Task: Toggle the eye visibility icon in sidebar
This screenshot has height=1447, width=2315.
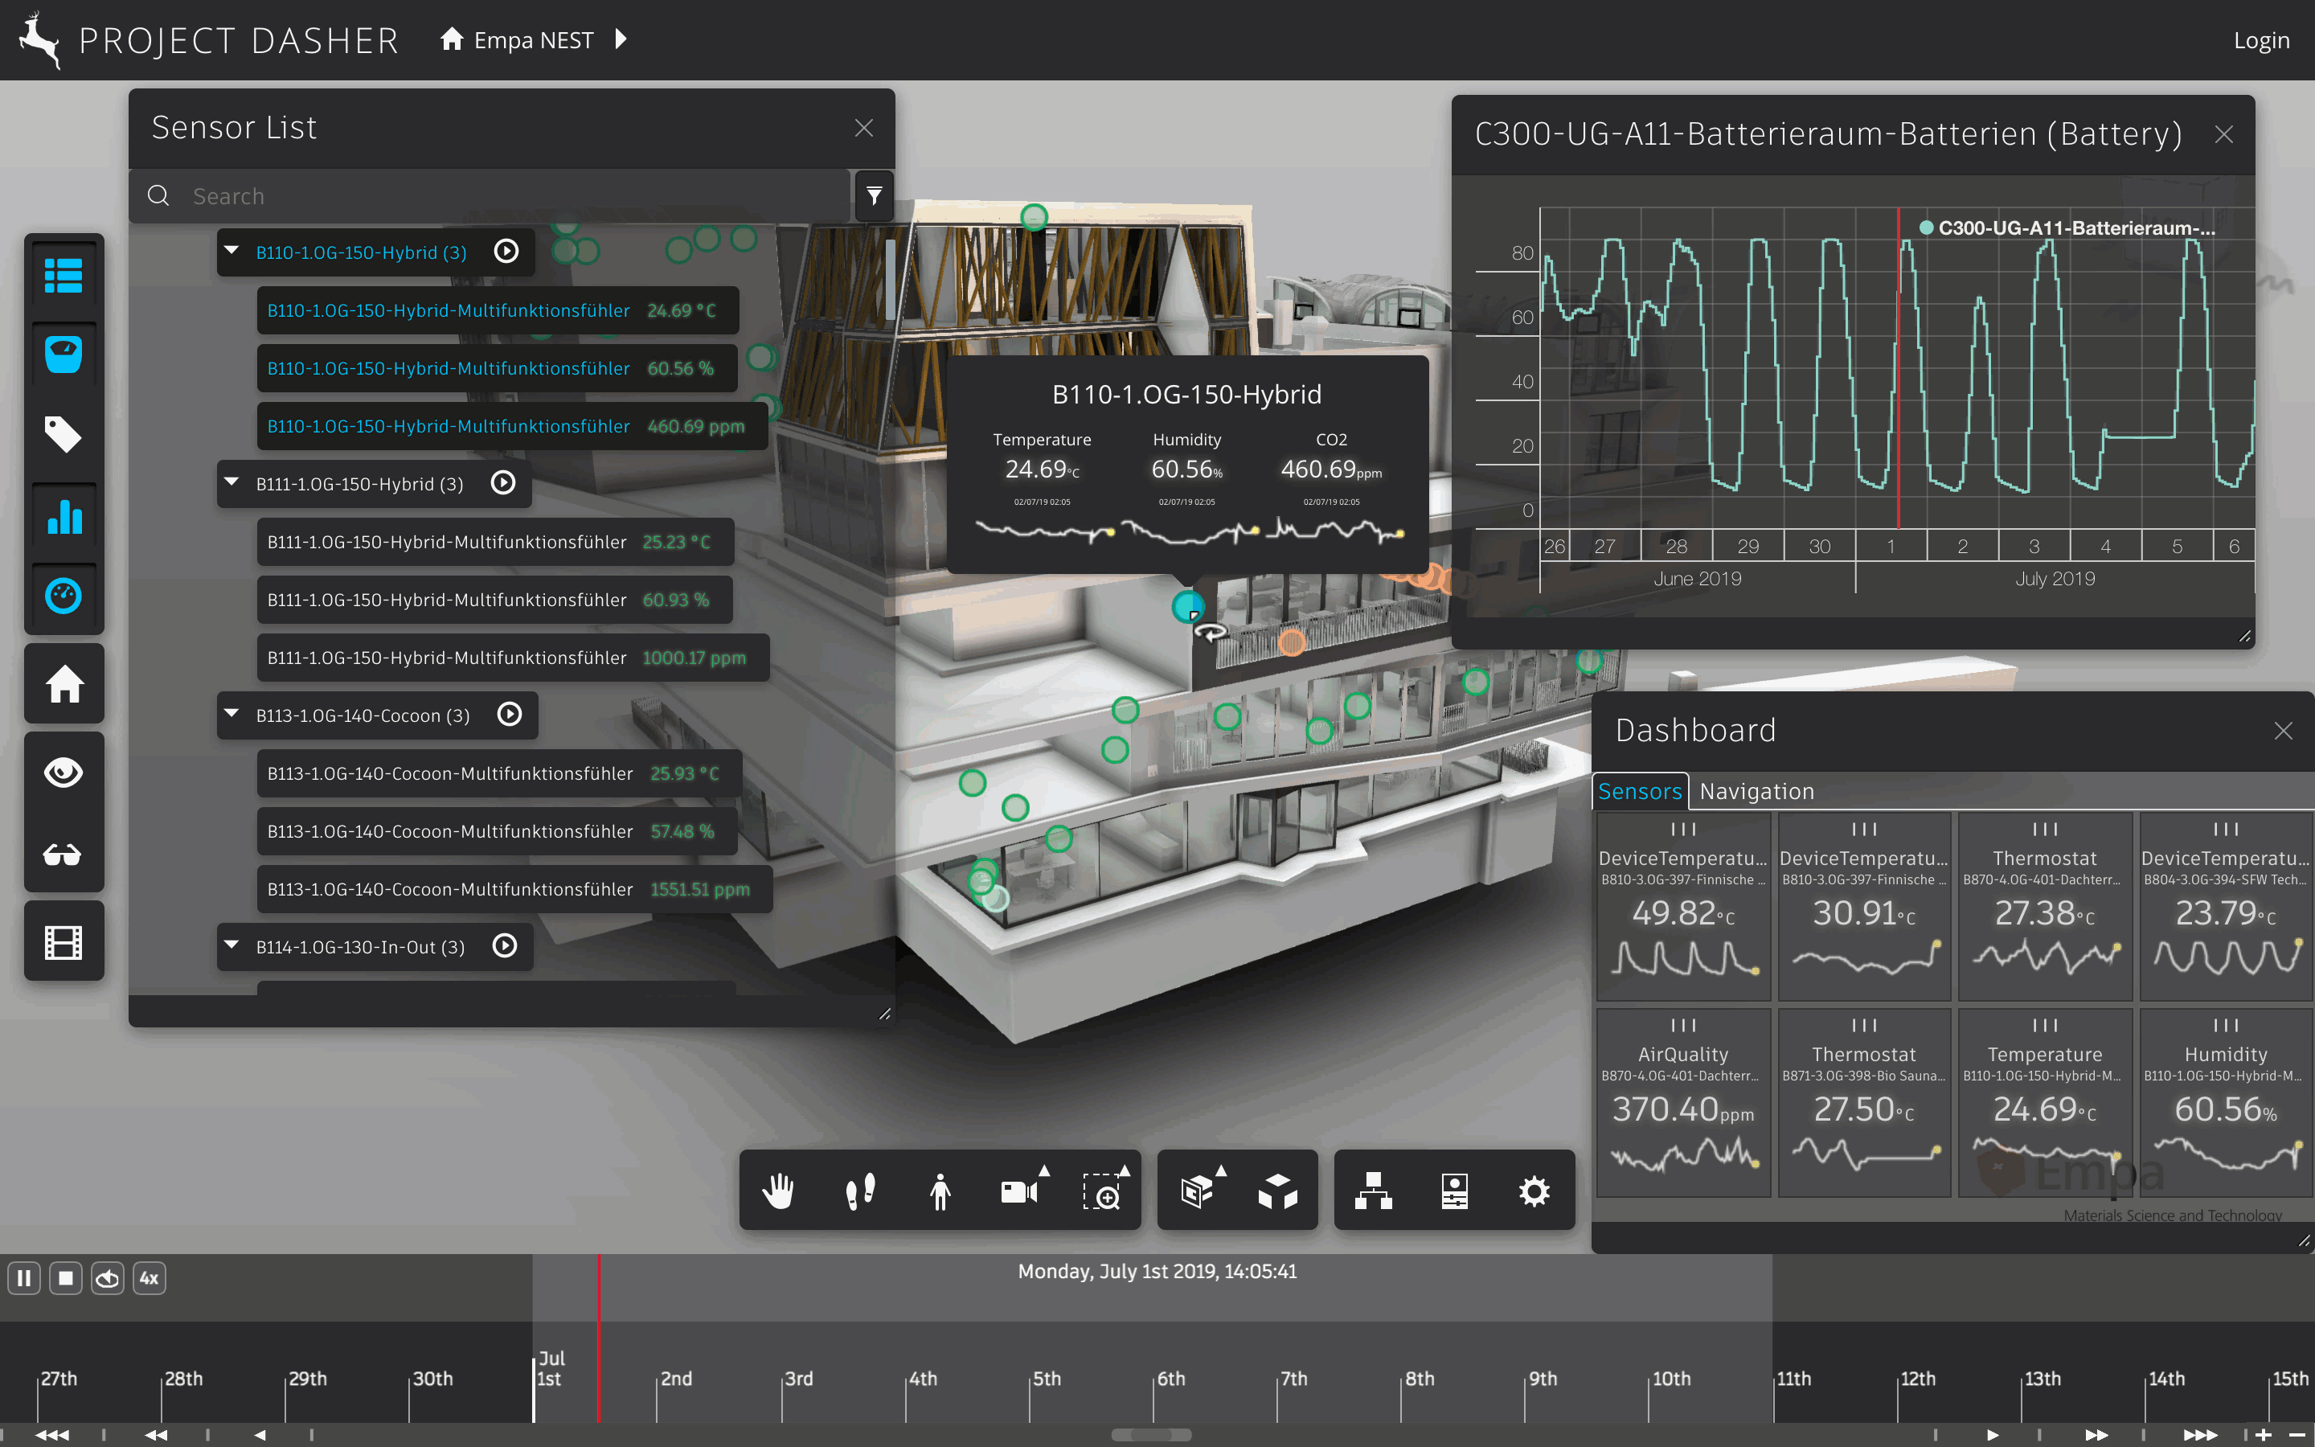Action: 64,773
